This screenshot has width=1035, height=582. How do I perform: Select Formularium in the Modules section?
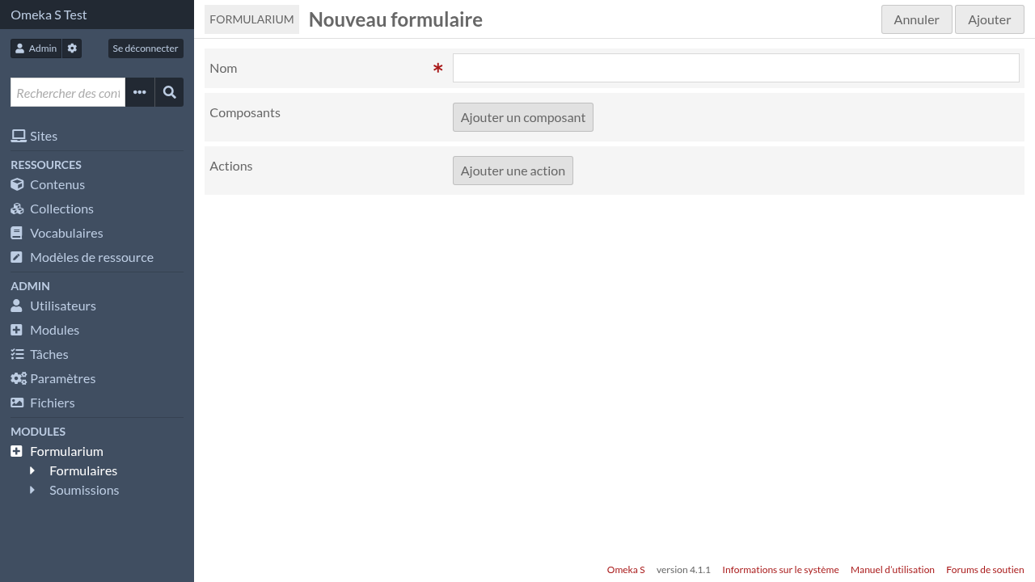[x=66, y=451]
